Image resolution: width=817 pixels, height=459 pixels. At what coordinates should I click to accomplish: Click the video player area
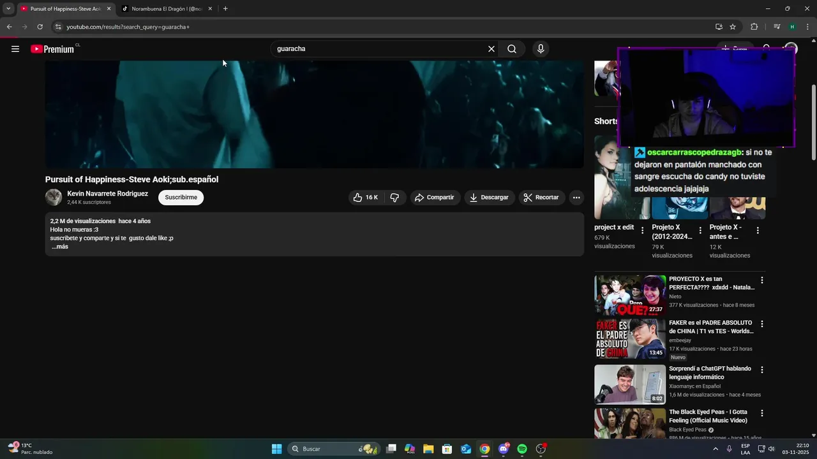tap(314, 114)
